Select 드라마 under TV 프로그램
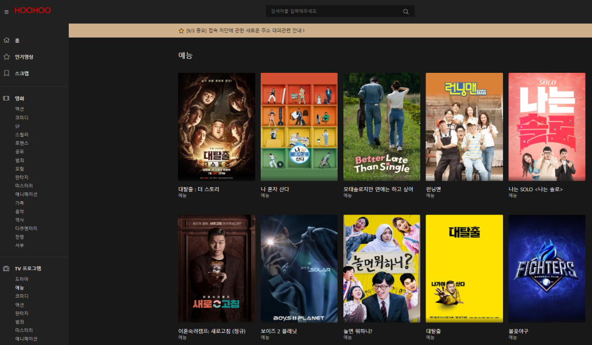 click(21, 279)
